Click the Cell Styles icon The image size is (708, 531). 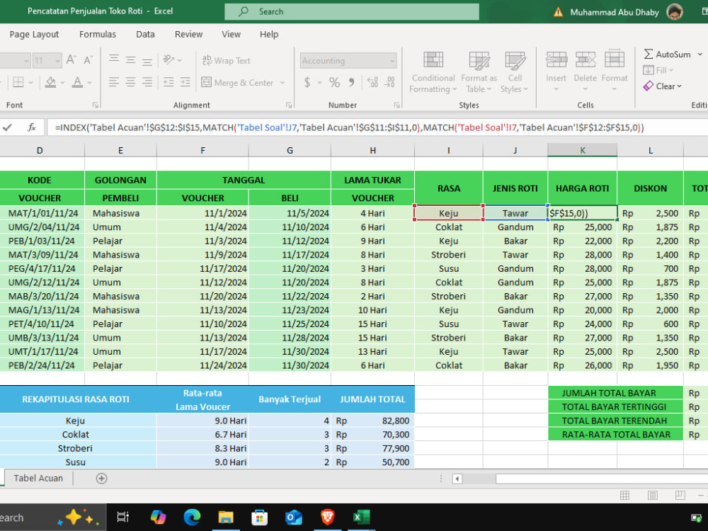[514, 60]
